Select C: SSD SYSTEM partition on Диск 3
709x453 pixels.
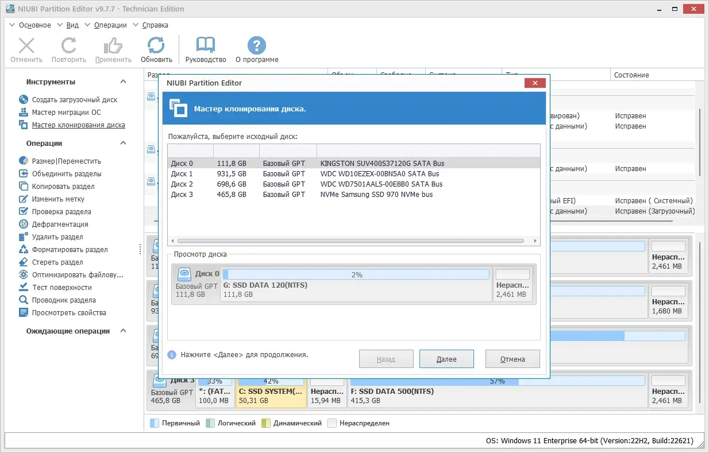[271, 391]
